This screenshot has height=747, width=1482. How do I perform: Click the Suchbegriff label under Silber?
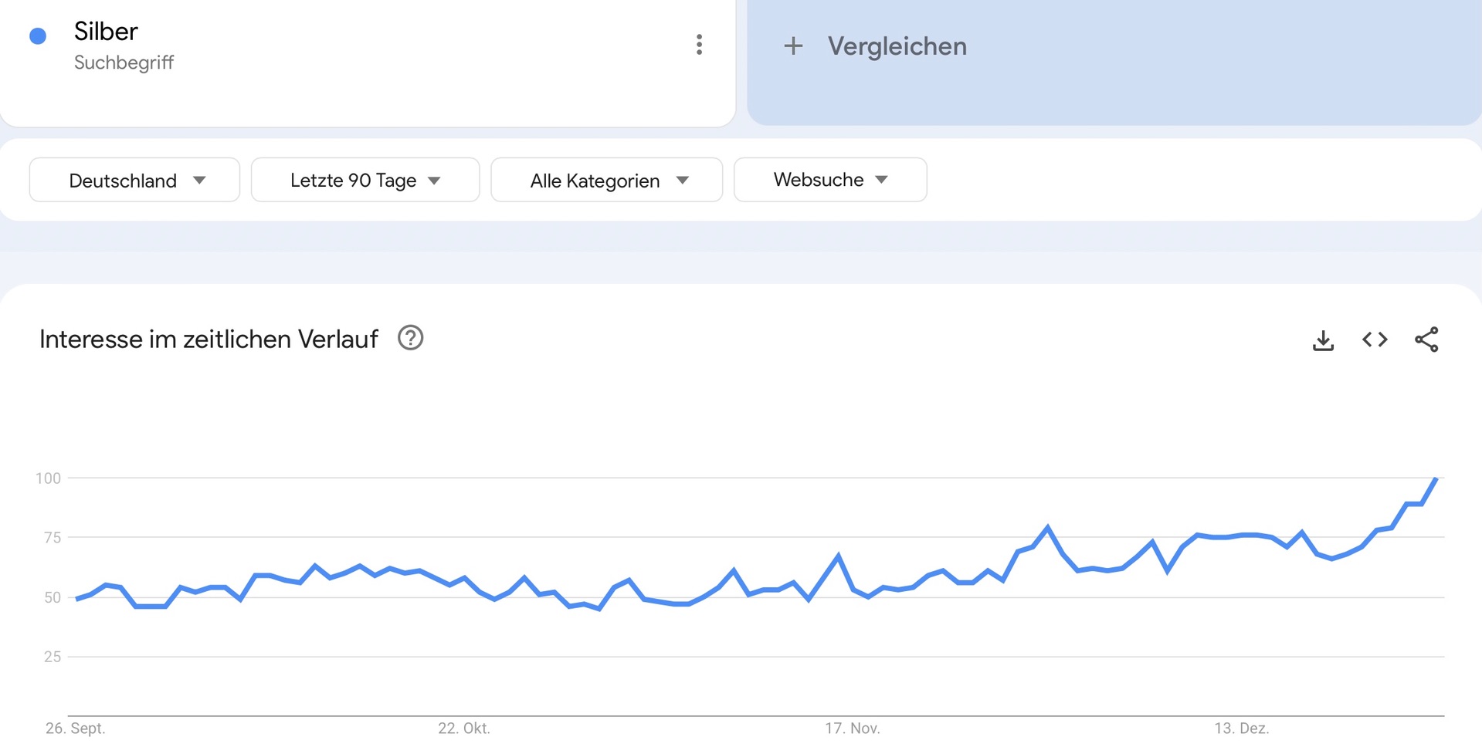[124, 63]
